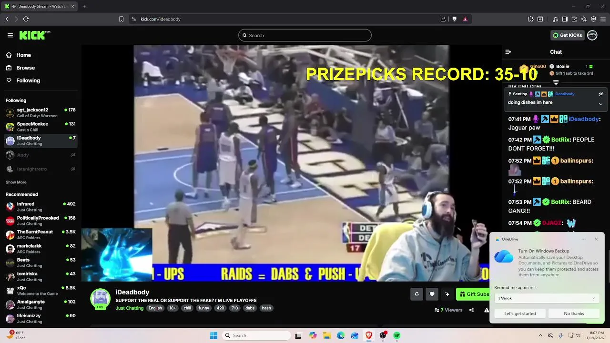Viewport: 610px width, 343px height.
Task: Open OneDrive notification more options
Action: tap(584, 239)
